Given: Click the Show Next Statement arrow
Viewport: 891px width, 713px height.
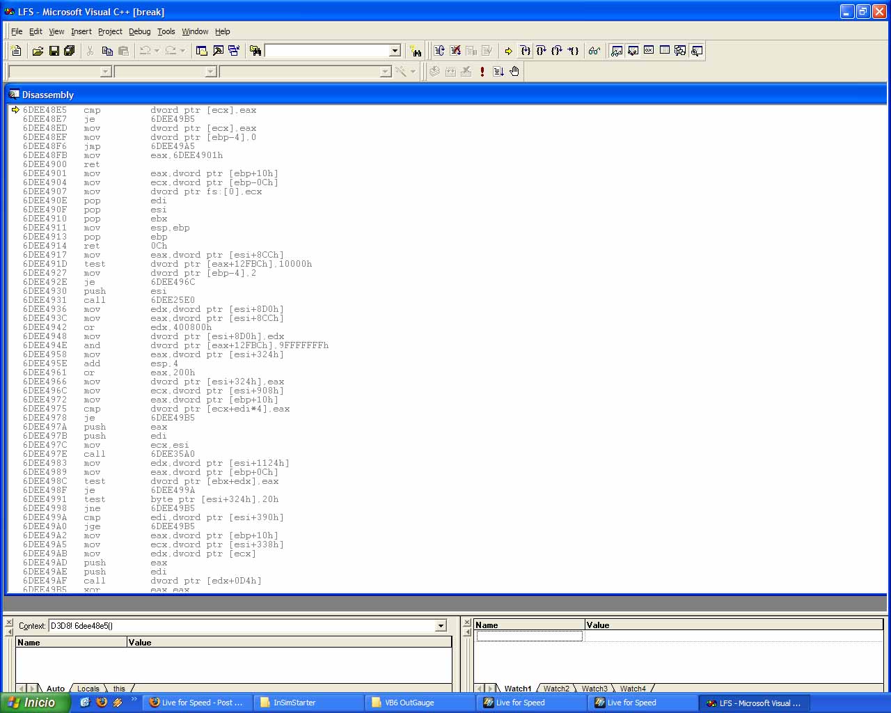Looking at the screenshot, I should [x=509, y=51].
